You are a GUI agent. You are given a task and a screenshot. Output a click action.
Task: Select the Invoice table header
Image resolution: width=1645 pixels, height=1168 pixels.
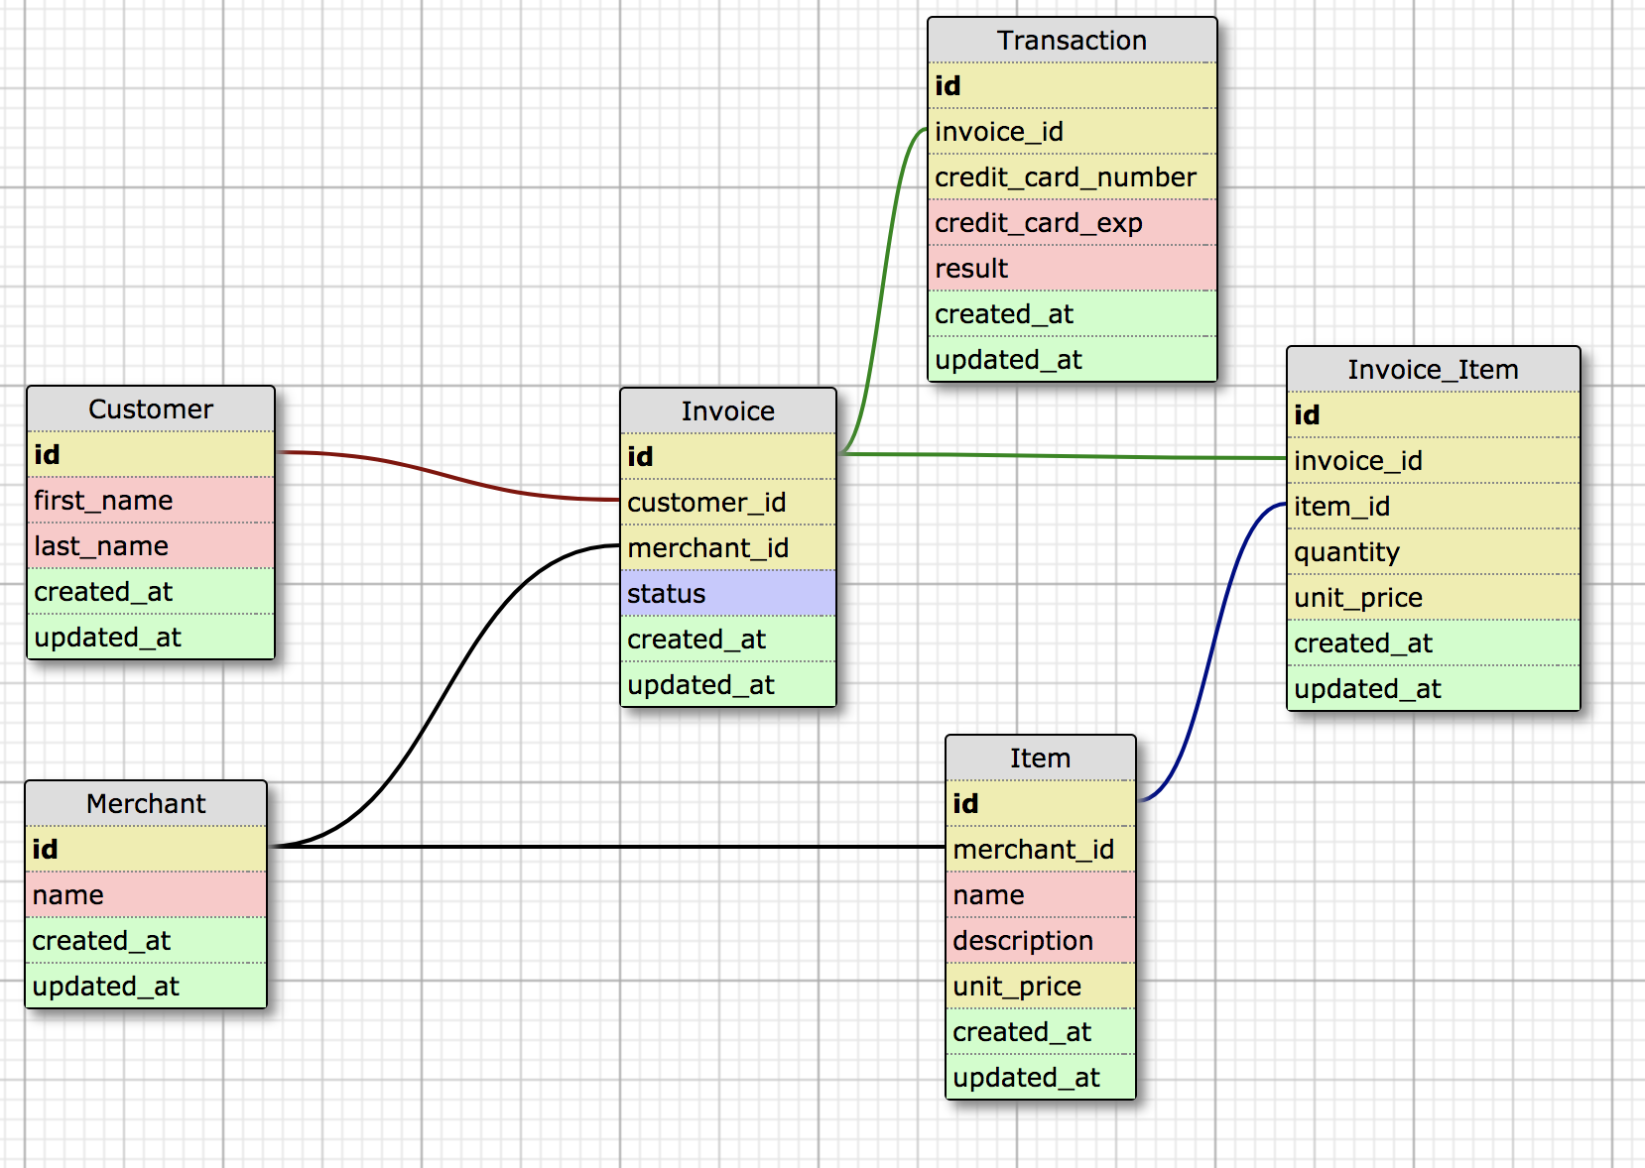click(728, 411)
